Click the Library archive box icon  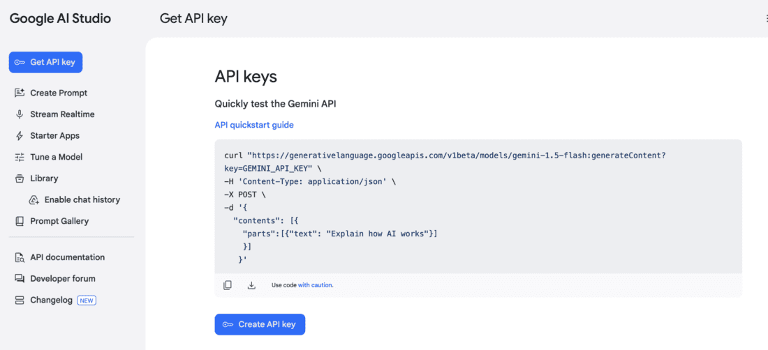20,178
